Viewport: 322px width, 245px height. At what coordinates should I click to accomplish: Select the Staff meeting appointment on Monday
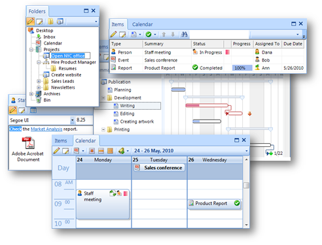pyautogui.click(x=103, y=204)
